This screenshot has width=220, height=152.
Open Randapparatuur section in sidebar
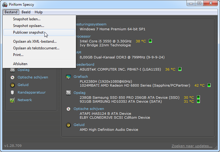32,92
